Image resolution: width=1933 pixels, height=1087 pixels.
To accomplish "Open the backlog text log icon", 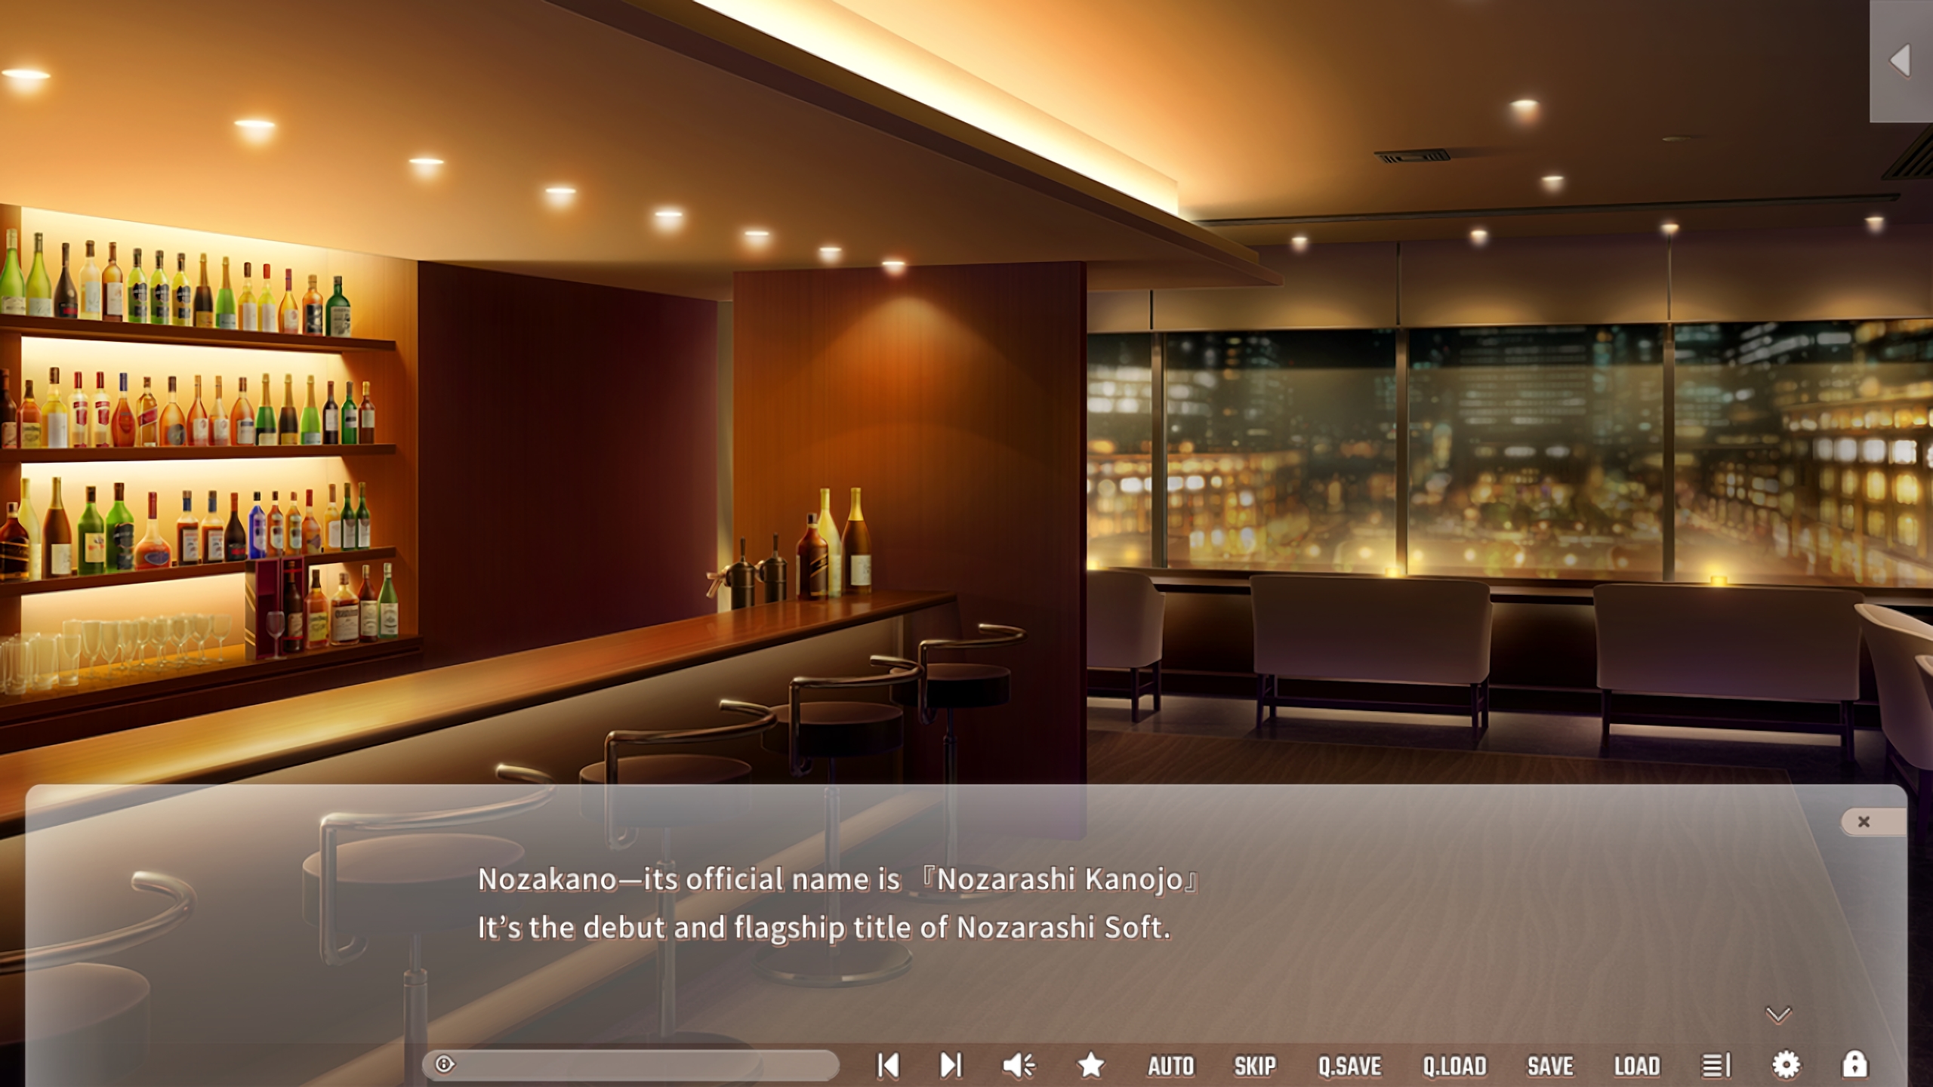I will (x=1716, y=1065).
